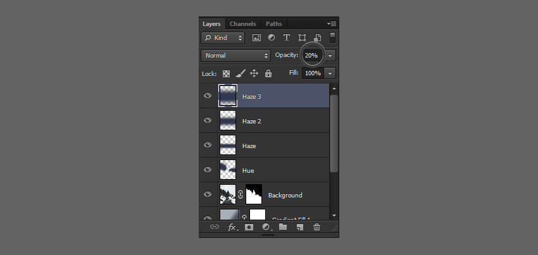Click the layers list scrollbar thumb
This screenshot has height=255, width=538.
point(334,133)
